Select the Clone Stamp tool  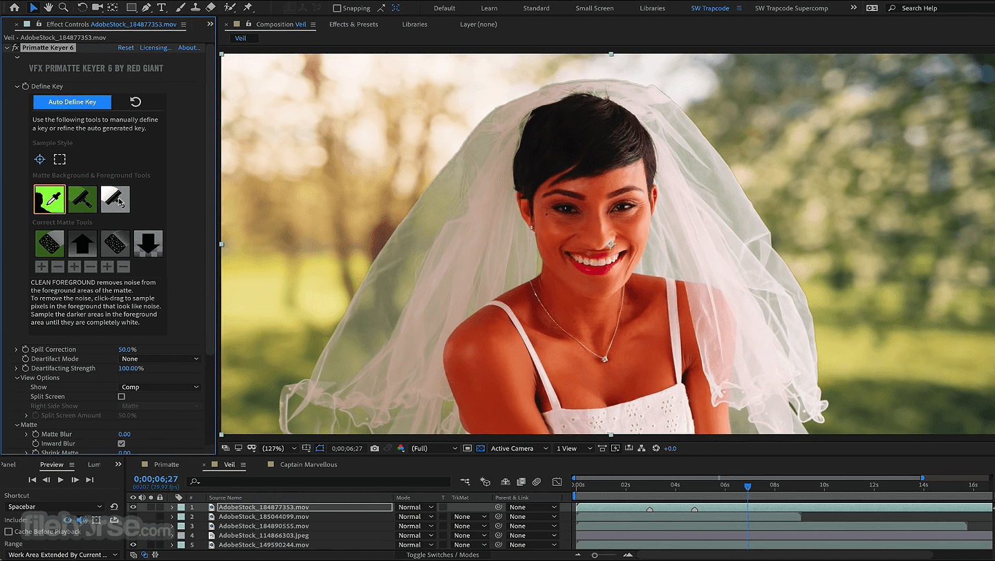196,8
